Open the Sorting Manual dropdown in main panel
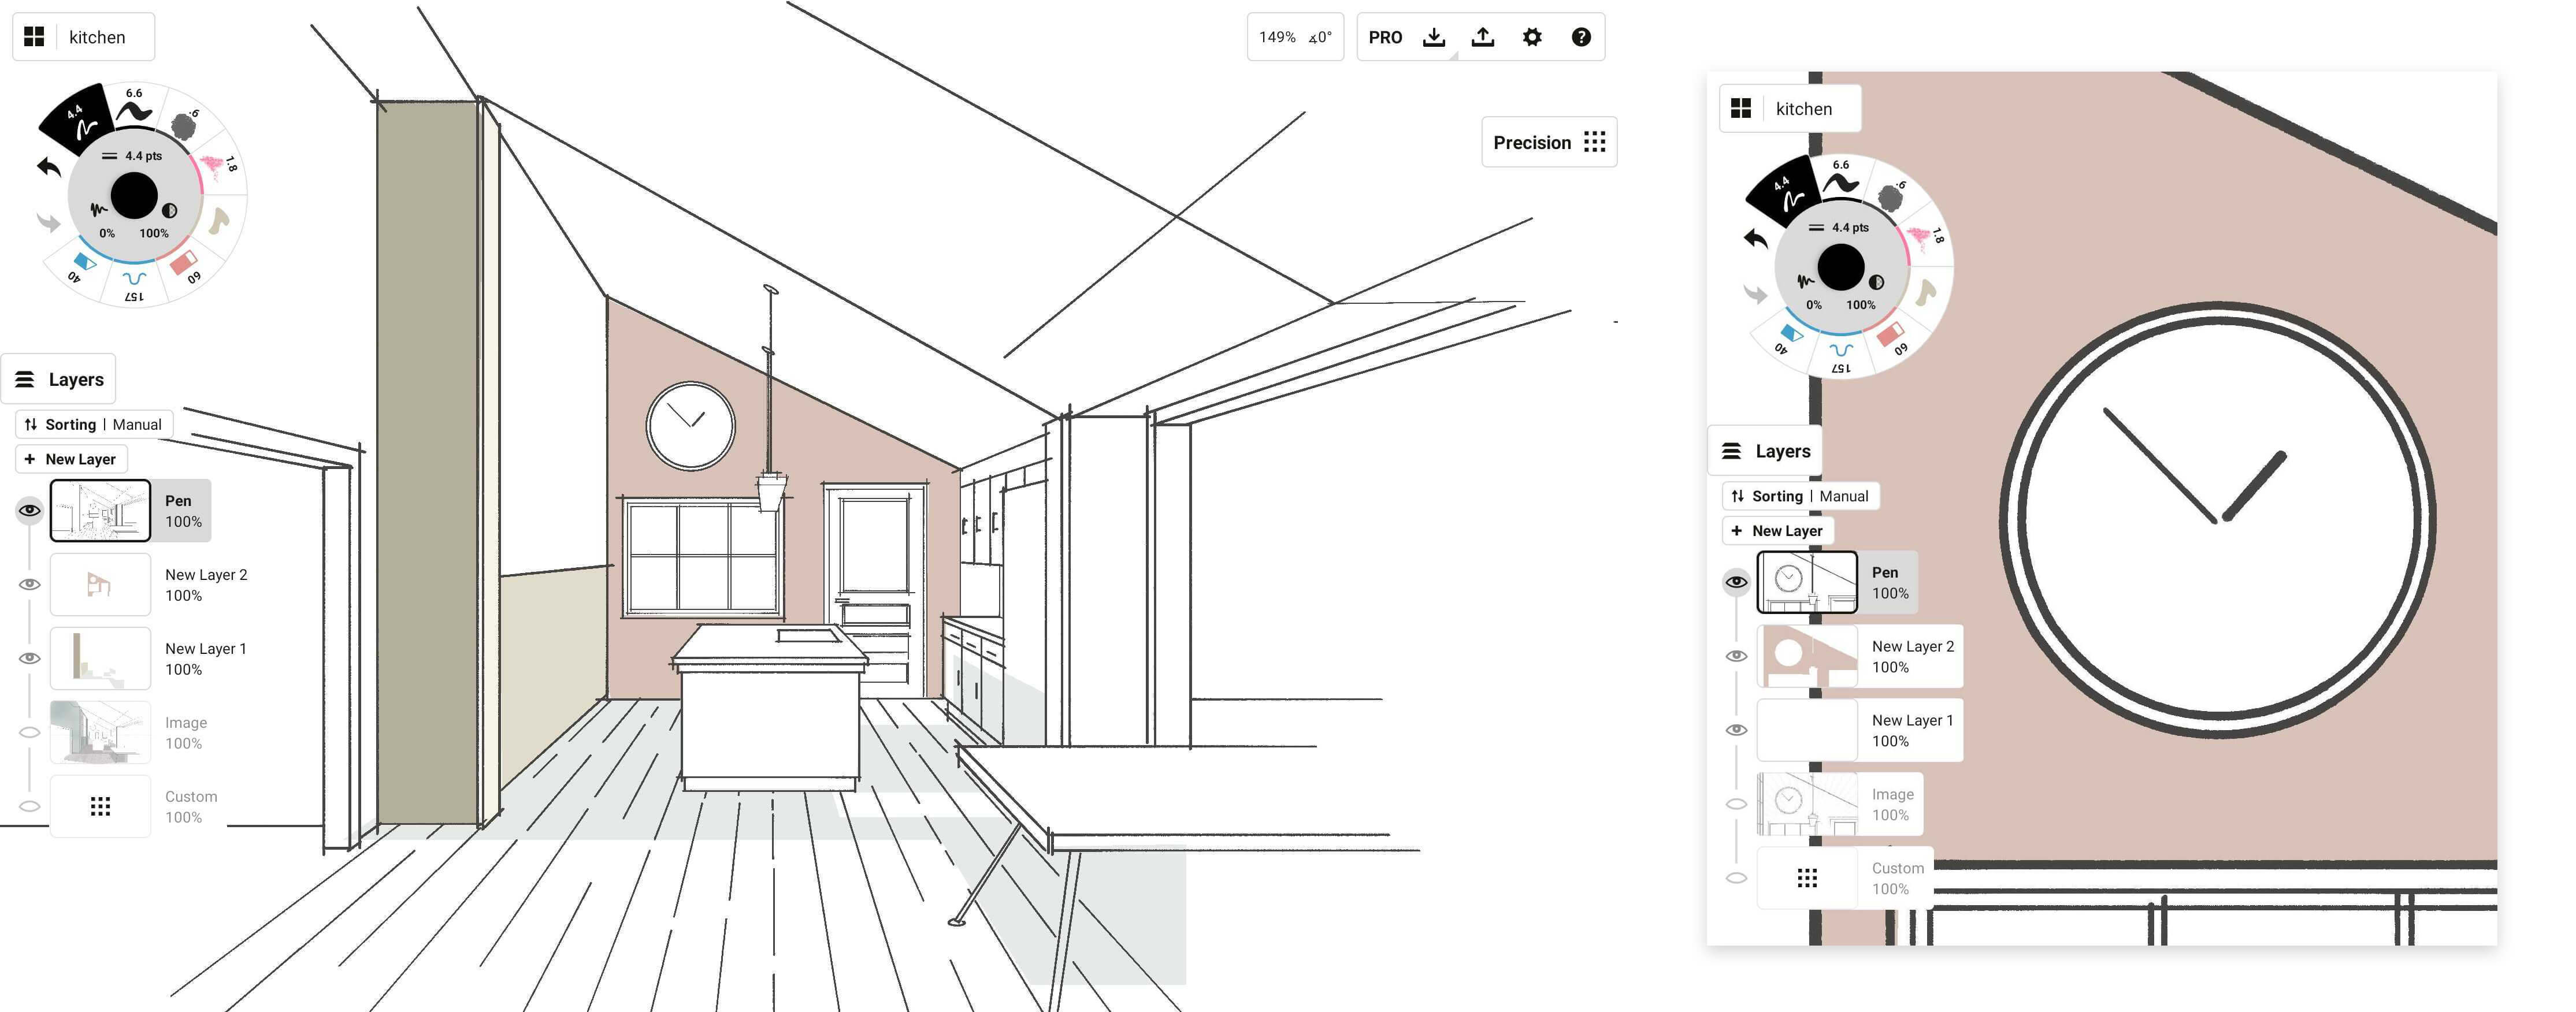Screen dimensions: 2576x1012 (x=94, y=424)
